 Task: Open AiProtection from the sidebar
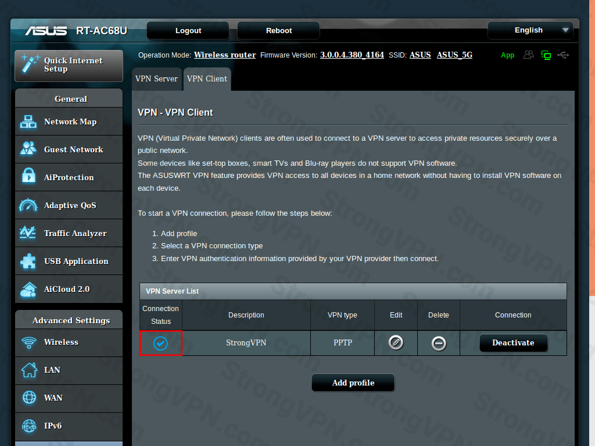coord(69,177)
